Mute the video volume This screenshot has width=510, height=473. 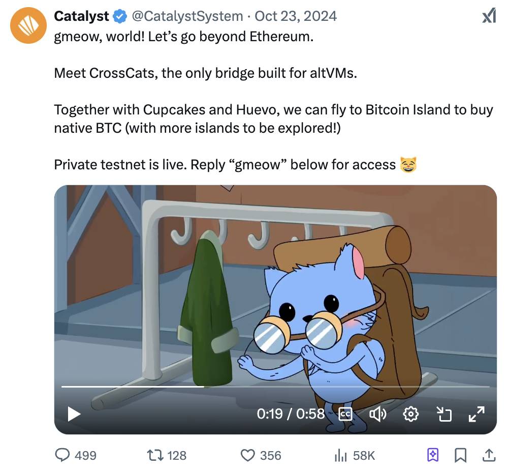(377, 414)
